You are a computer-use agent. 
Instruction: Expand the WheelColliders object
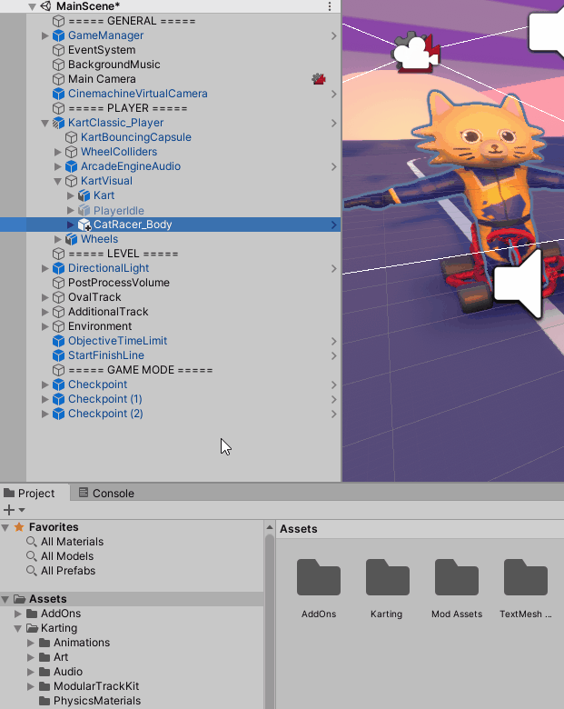pos(58,152)
